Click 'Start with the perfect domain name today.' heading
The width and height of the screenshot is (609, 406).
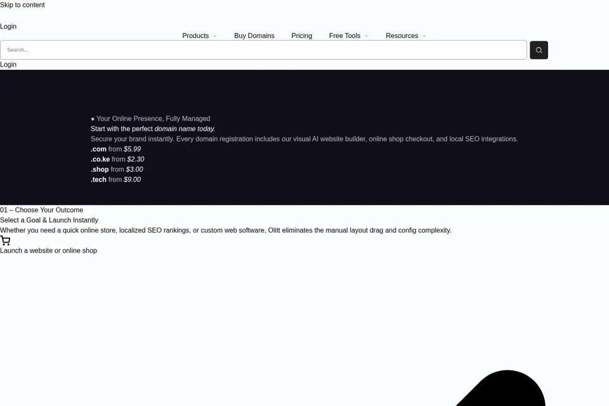click(x=153, y=129)
